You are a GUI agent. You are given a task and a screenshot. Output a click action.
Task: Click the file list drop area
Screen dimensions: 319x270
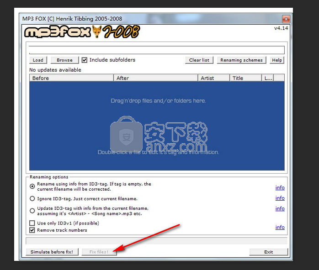click(x=157, y=126)
